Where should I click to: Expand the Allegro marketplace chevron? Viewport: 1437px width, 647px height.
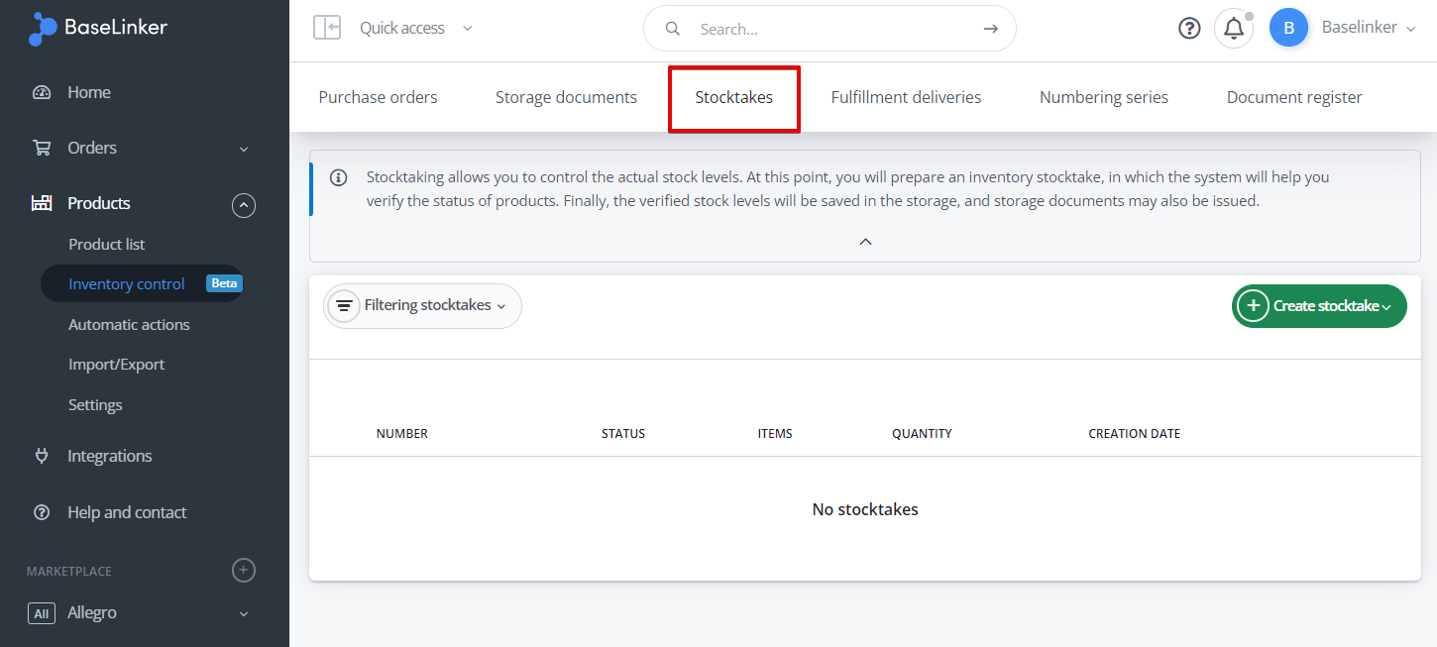point(244,613)
